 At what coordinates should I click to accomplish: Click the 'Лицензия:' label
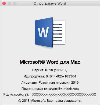pos(30,83)
